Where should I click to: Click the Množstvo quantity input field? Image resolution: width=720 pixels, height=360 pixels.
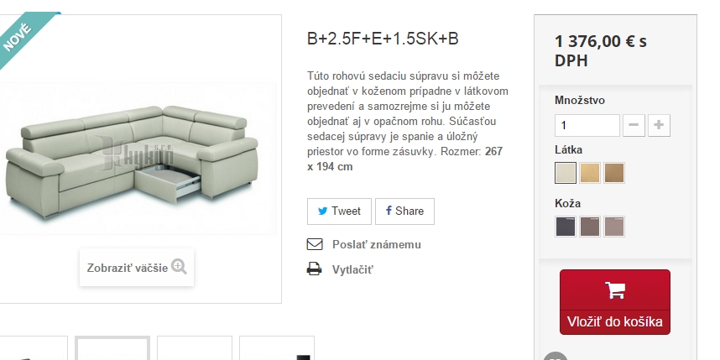coord(587,125)
